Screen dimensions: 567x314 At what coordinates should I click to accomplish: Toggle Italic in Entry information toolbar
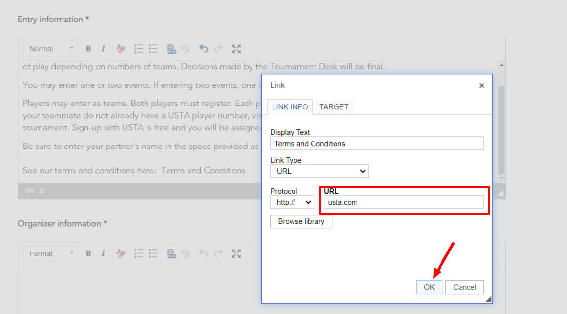tap(103, 49)
